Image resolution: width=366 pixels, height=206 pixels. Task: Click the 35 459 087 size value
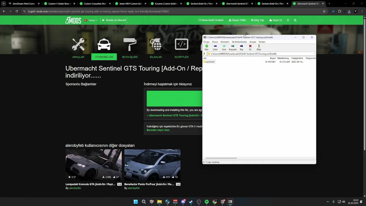pos(270,62)
